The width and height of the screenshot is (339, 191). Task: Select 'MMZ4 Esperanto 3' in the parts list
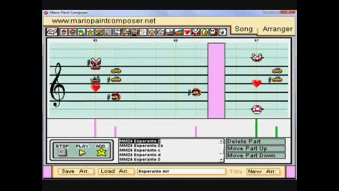(x=140, y=160)
